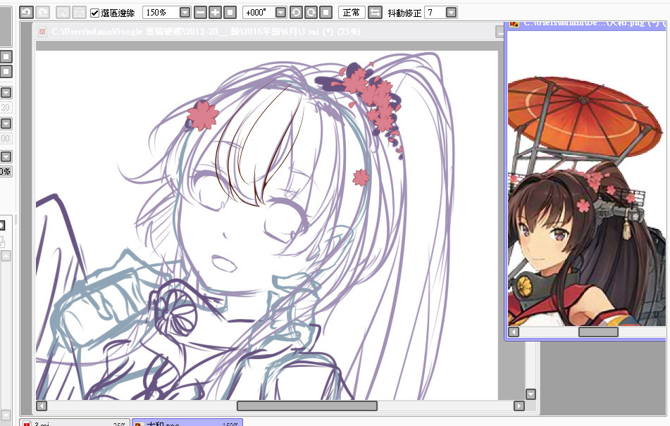Rotate the canvas clockwise
670x426 pixels.
(311, 13)
